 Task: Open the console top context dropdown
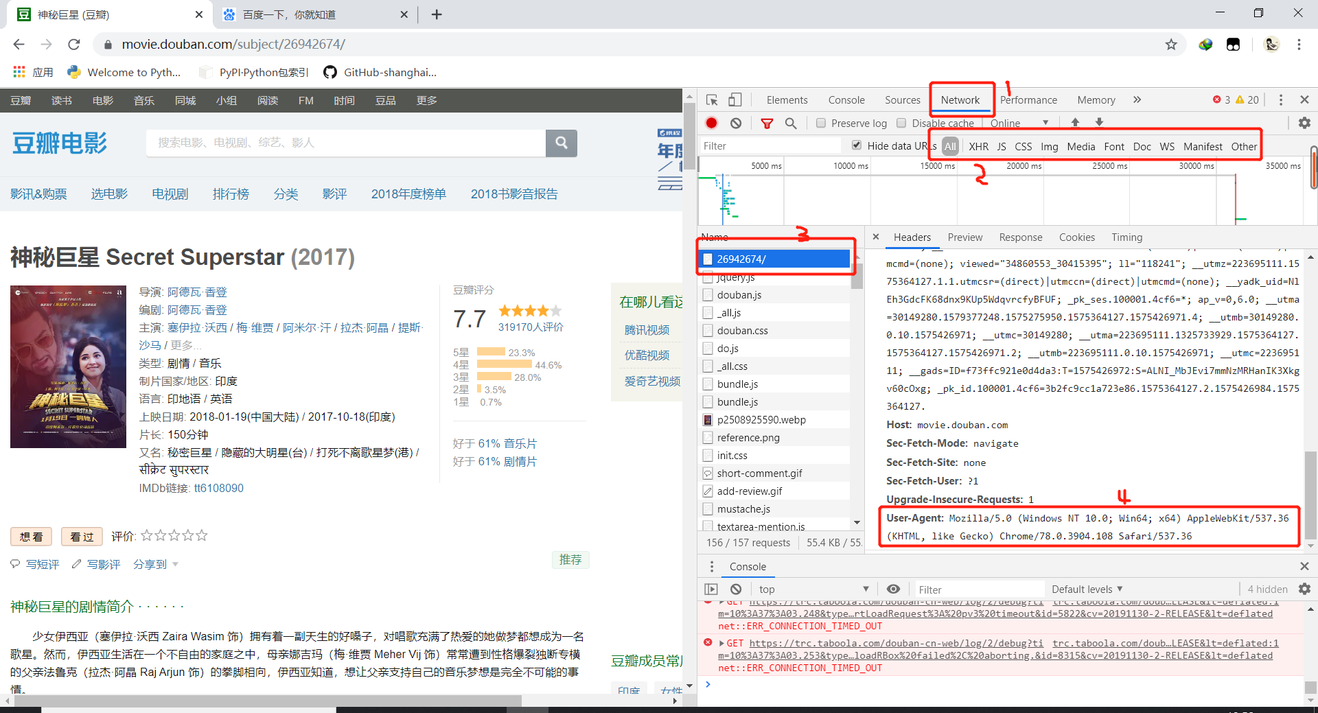click(x=814, y=589)
